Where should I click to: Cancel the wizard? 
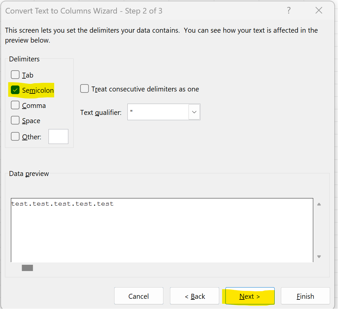pos(139,296)
